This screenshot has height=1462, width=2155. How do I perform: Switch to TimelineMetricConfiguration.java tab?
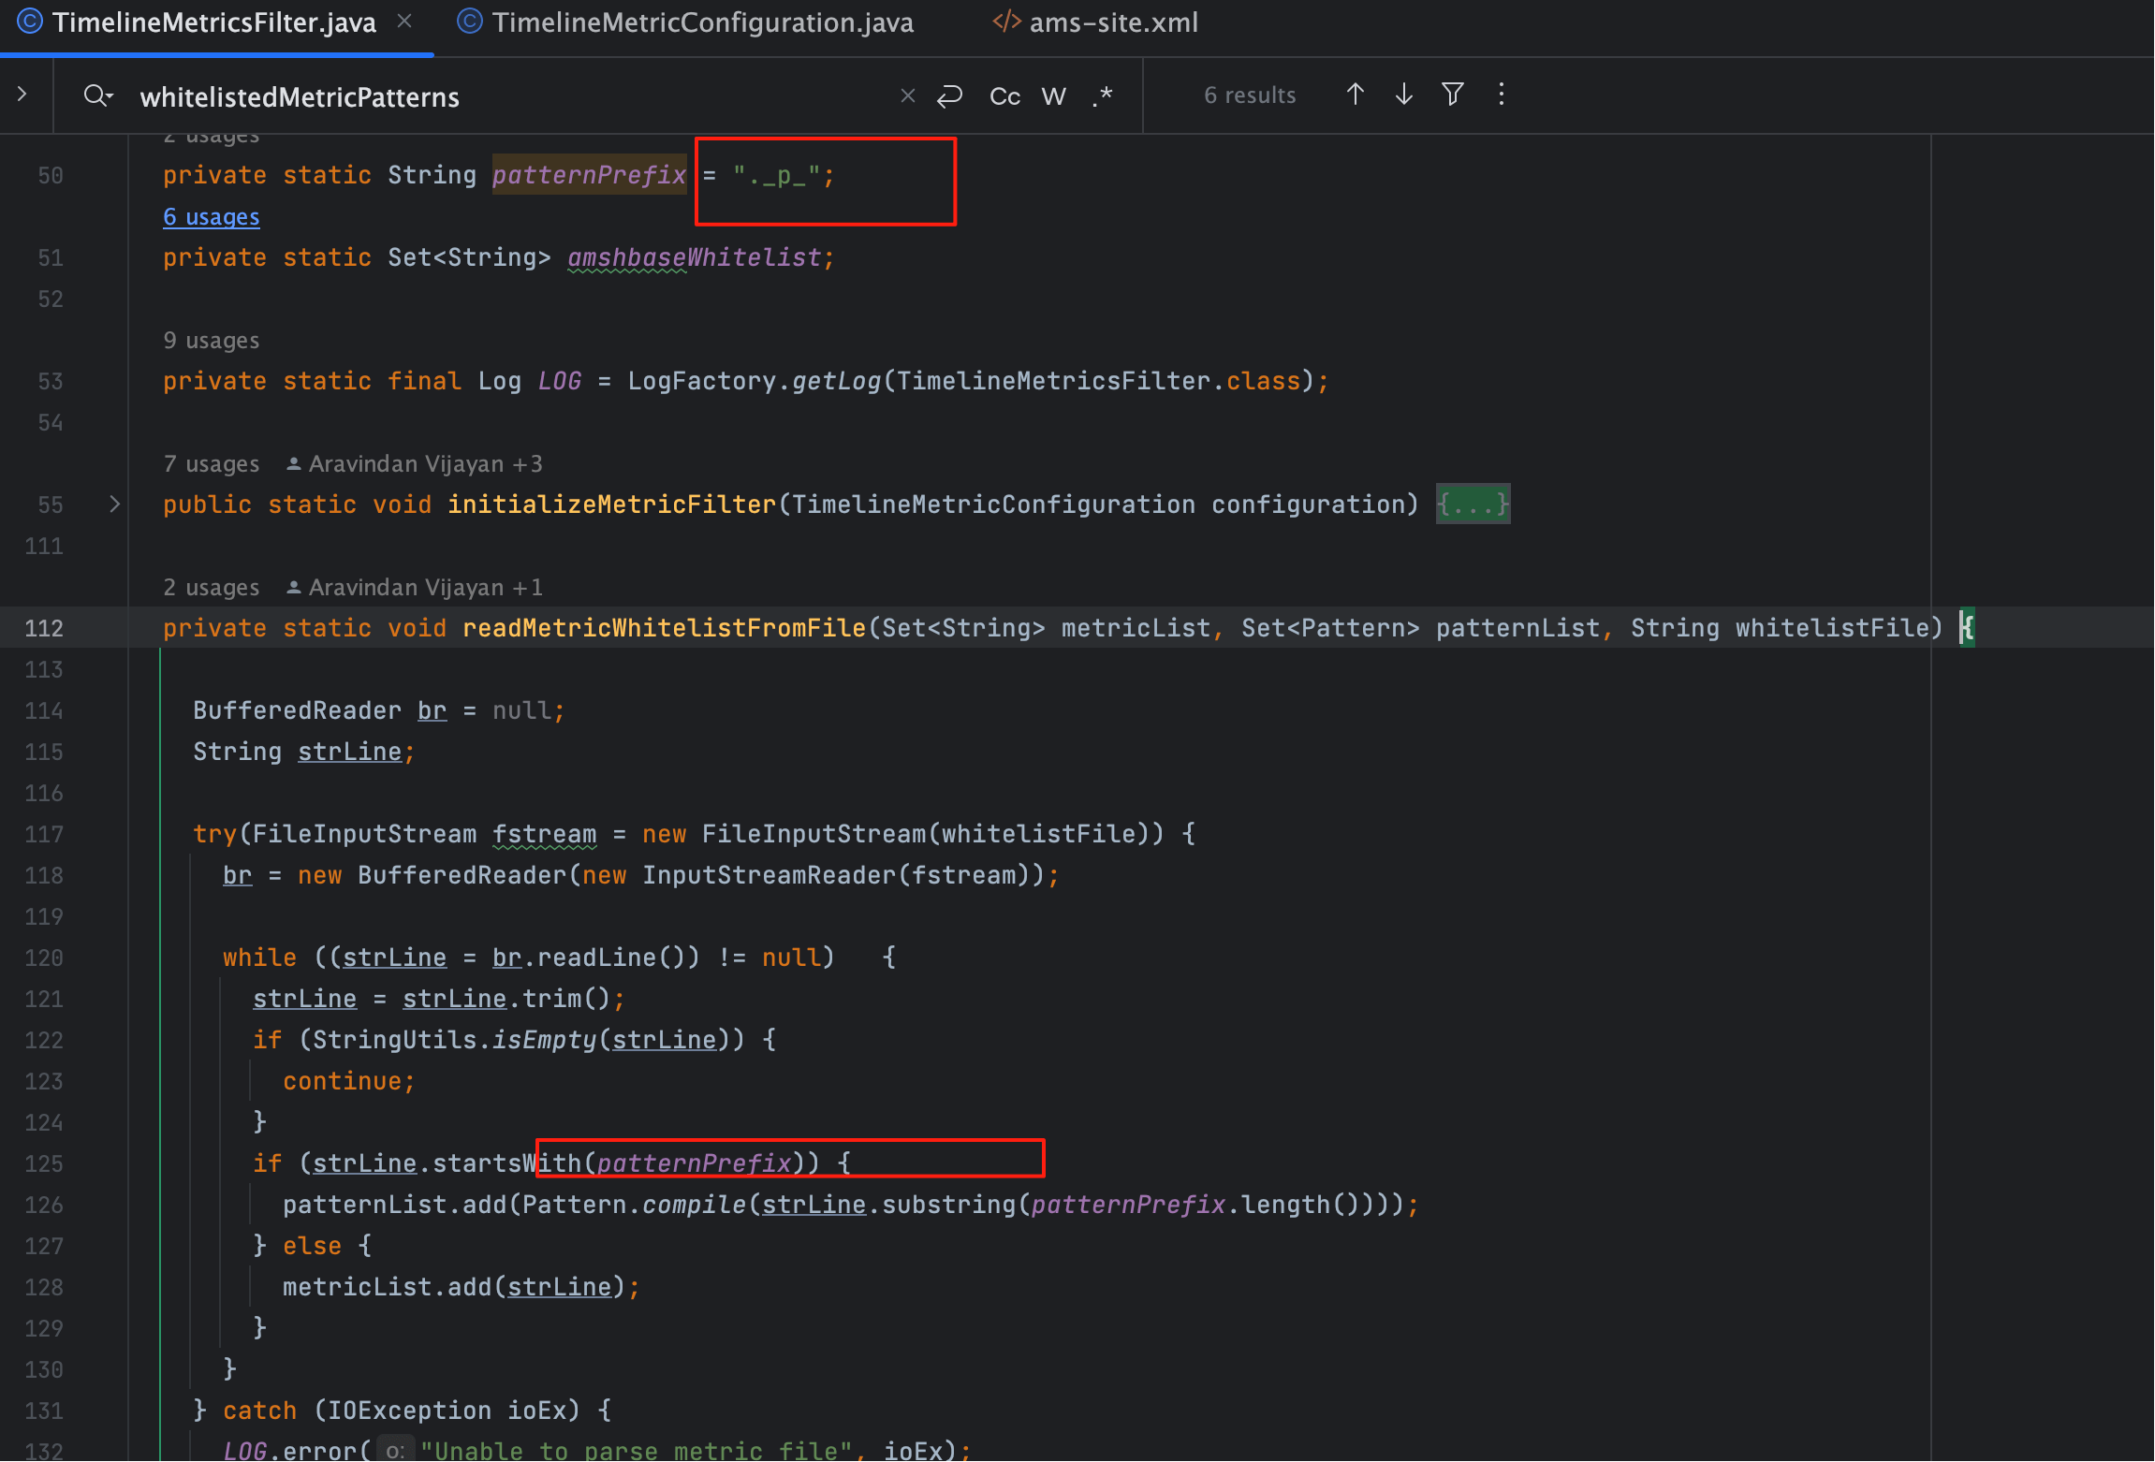pyautogui.click(x=702, y=22)
